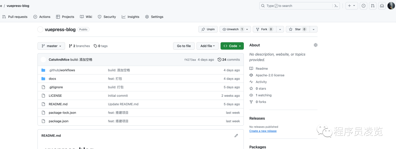396x149 pixels.
Task: Click the LICENSE file icon
Action: coord(43,96)
